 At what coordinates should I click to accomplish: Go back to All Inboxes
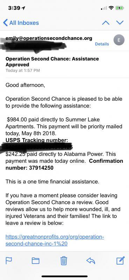[x=21, y=23]
